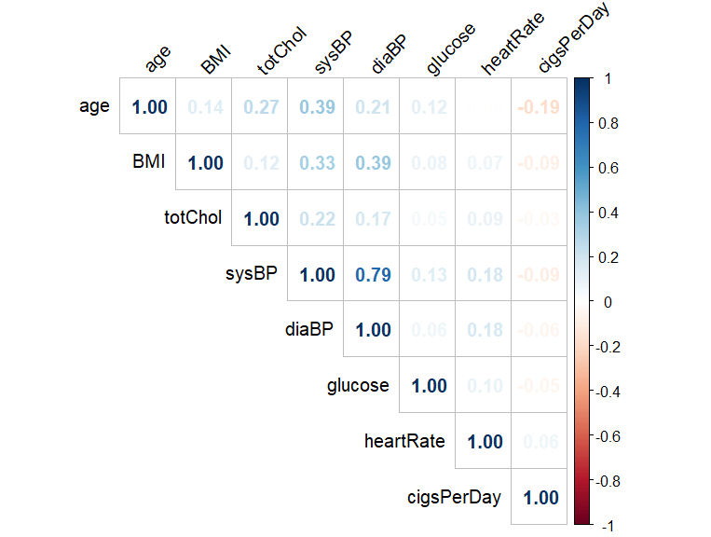Screen dimensions: 711x537
Task: Select the heartRate row label
Action: tap(404, 441)
